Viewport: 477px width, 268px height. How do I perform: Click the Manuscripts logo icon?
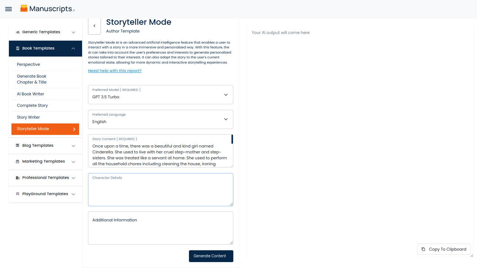pos(24,9)
